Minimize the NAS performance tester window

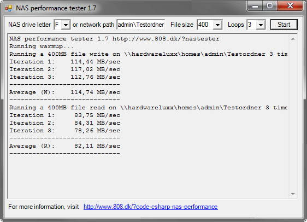click(x=255, y=6)
